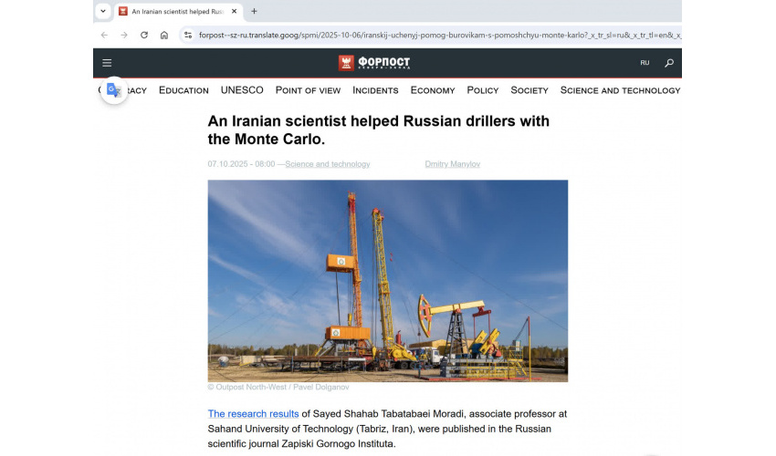
Task: Click the forward navigation arrow
Action: point(124,36)
